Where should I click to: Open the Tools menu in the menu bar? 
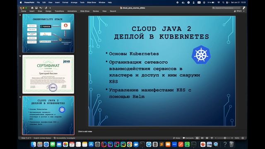coord(82,2)
